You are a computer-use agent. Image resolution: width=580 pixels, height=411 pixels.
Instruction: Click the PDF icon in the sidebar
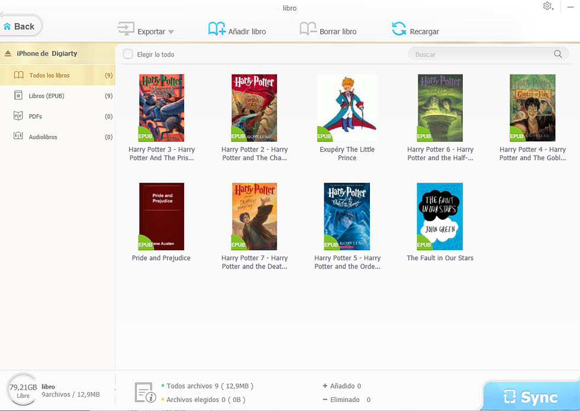(18, 116)
